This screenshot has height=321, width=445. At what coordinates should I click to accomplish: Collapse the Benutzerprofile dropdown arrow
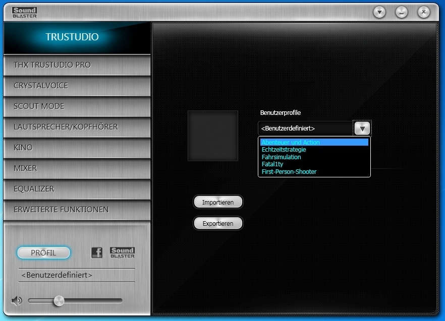tap(362, 129)
